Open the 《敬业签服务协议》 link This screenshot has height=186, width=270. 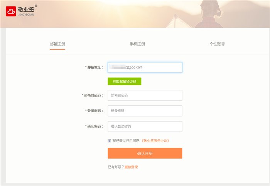click(x=155, y=141)
